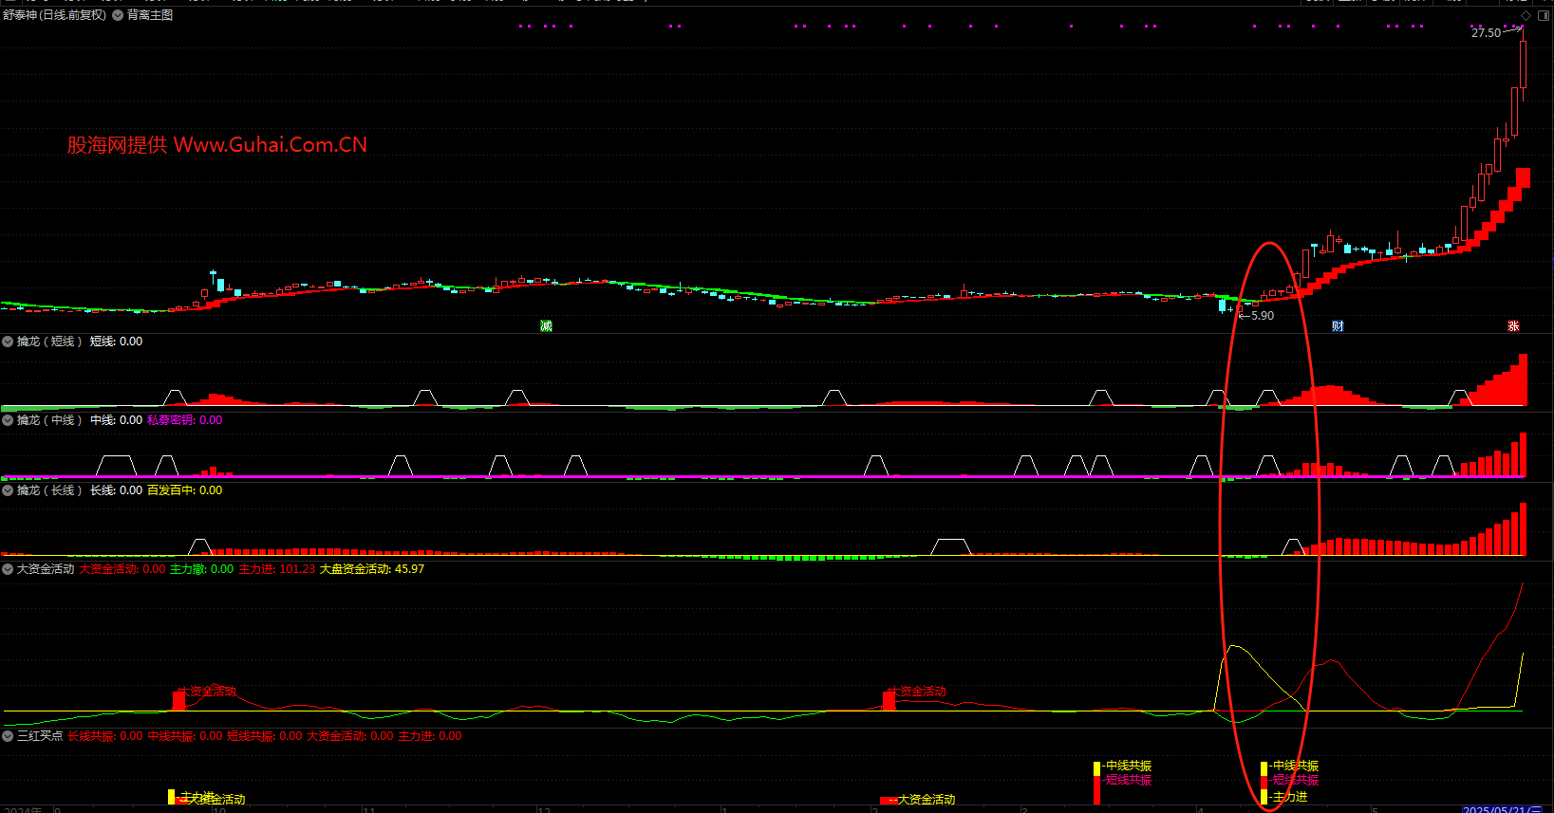Click the 5.90 low price label

pos(1263,316)
